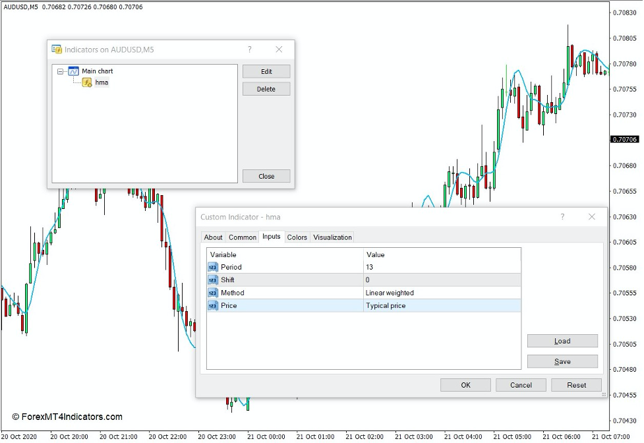Viewport: 644px width, 443px height.
Task: Select the Period variable name
Action: tap(231, 267)
